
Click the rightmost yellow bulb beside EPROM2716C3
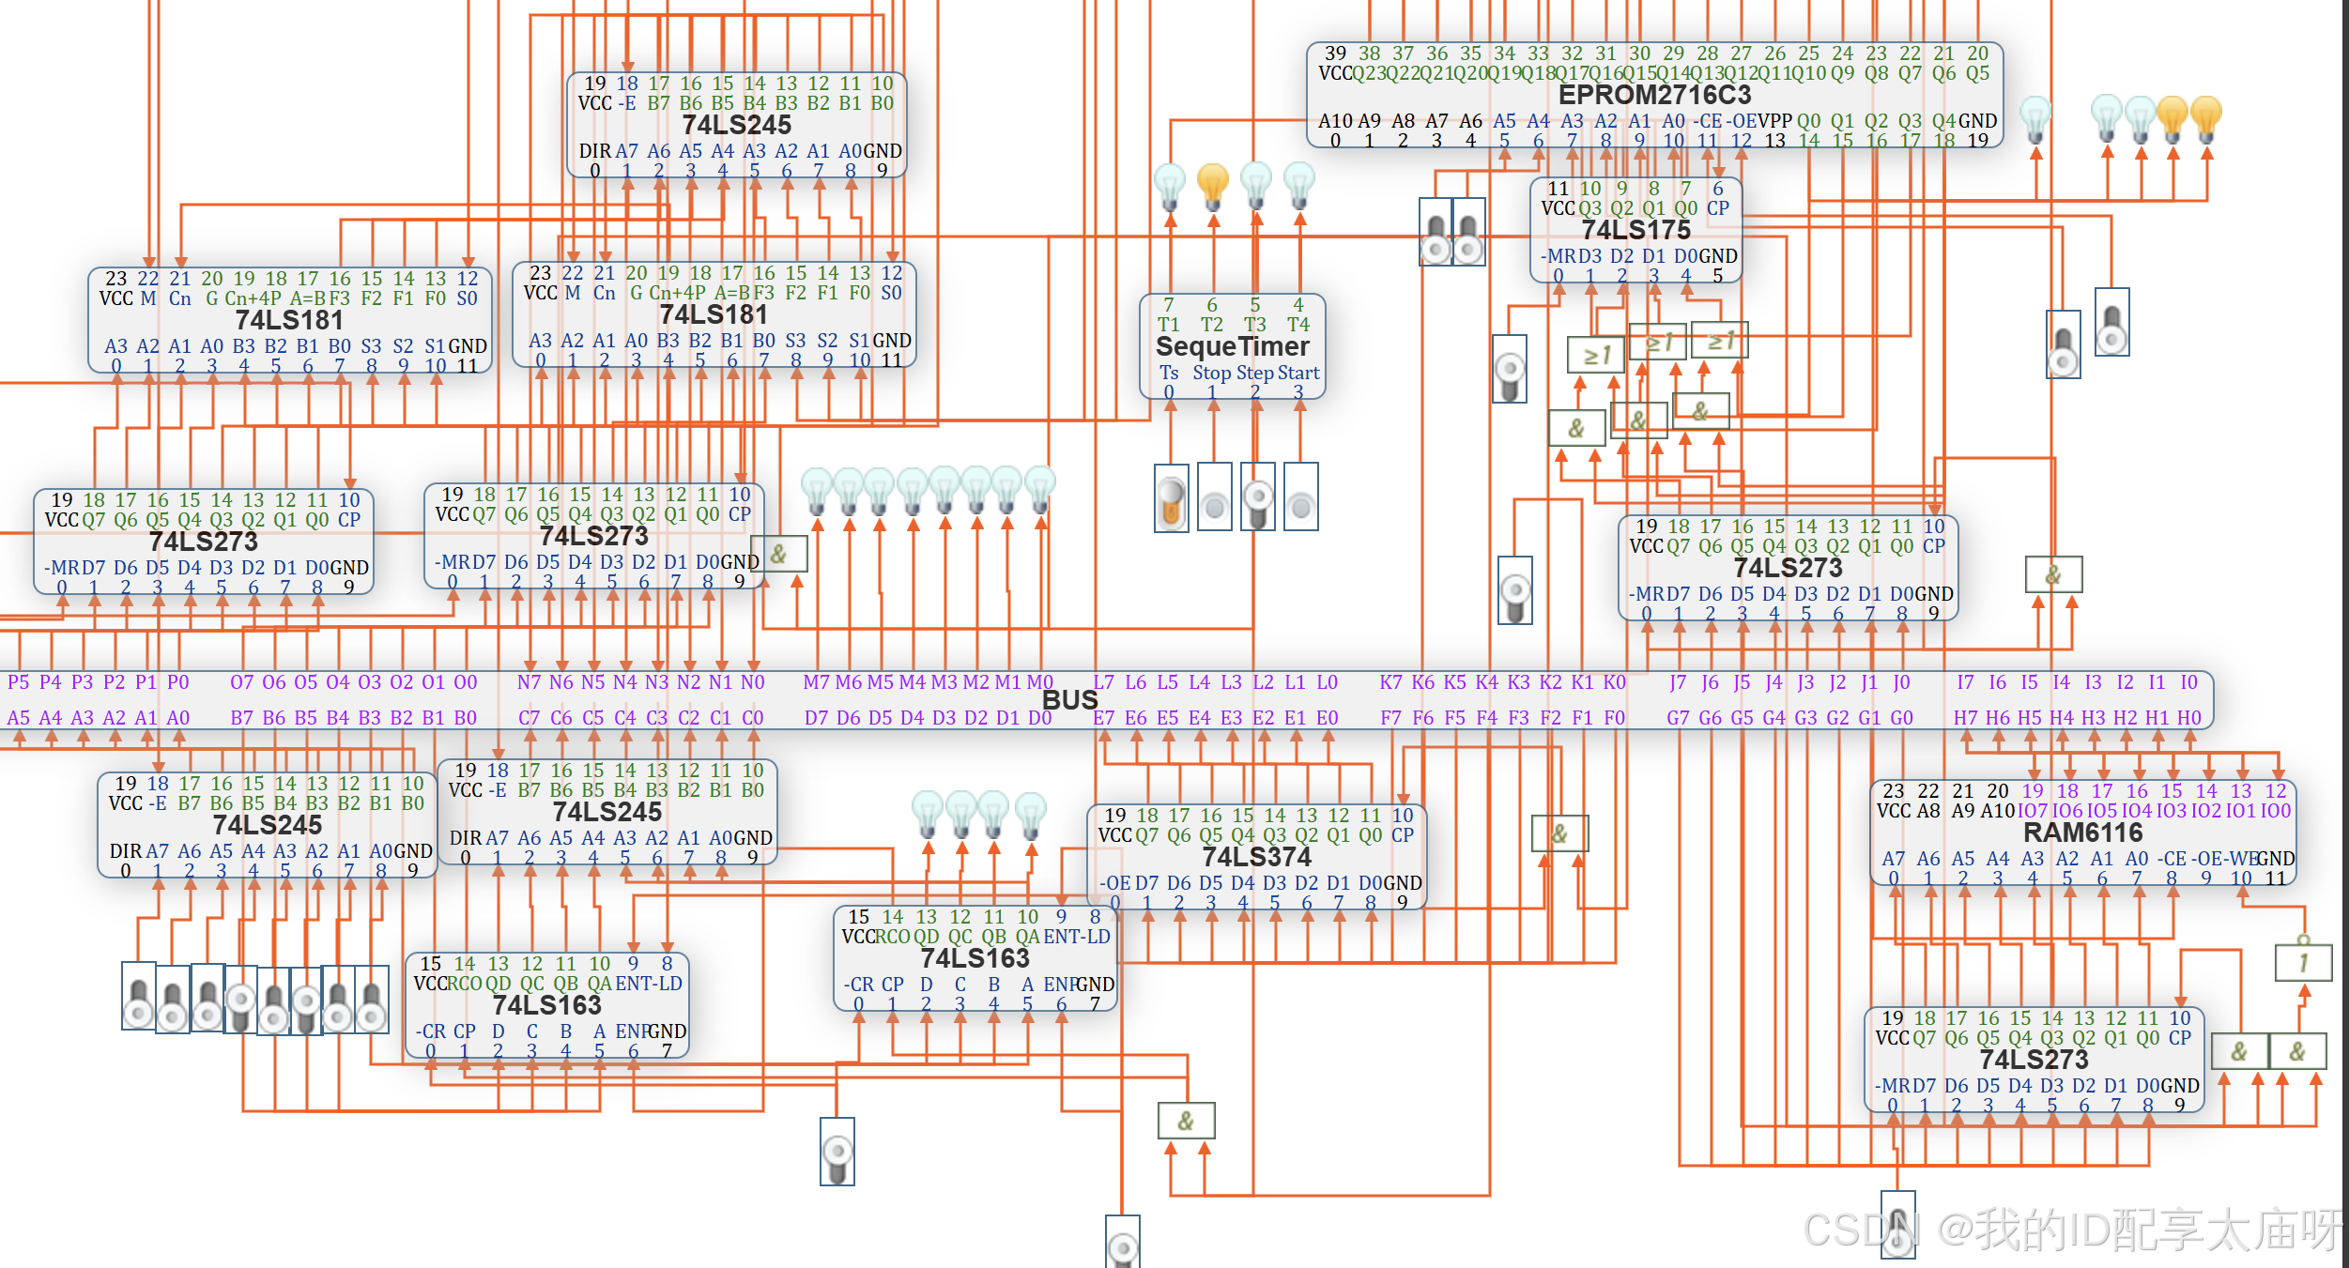[x=2205, y=116]
